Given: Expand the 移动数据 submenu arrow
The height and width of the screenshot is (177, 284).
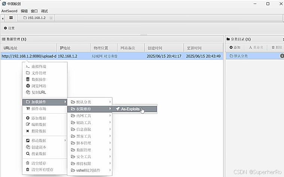Looking at the screenshot, I should 65,140.
